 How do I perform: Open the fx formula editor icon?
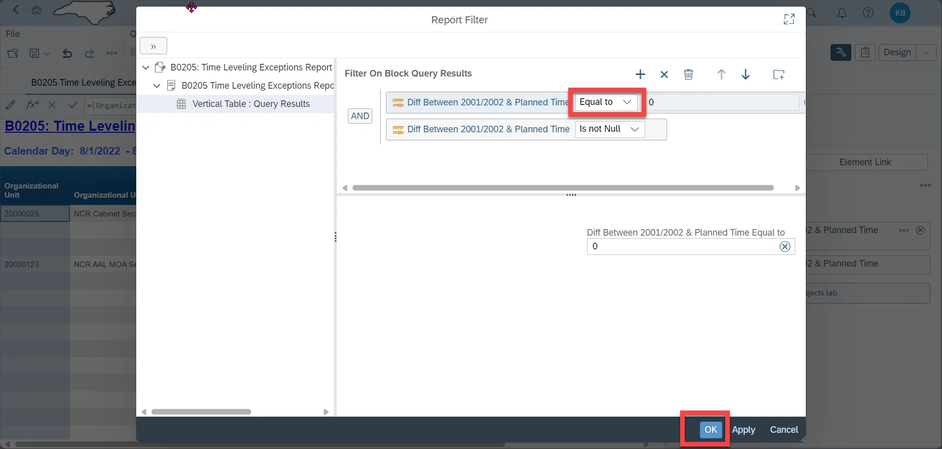point(32,105)
